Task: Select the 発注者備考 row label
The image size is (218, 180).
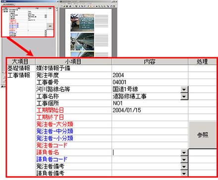Action: [50, 166]
